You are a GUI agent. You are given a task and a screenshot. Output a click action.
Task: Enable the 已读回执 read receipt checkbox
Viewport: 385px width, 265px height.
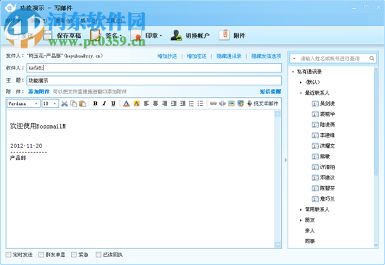(99, 255)
